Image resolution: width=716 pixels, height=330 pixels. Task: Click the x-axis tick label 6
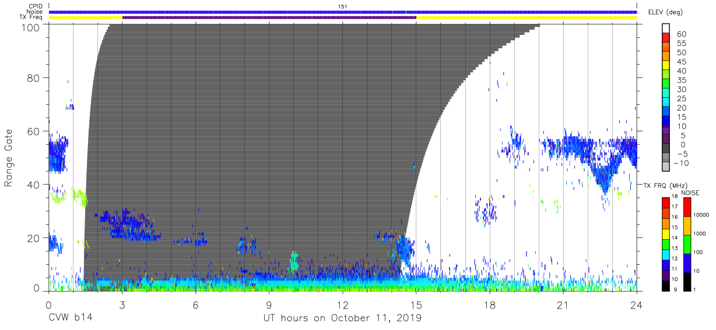tap(195, 306)
